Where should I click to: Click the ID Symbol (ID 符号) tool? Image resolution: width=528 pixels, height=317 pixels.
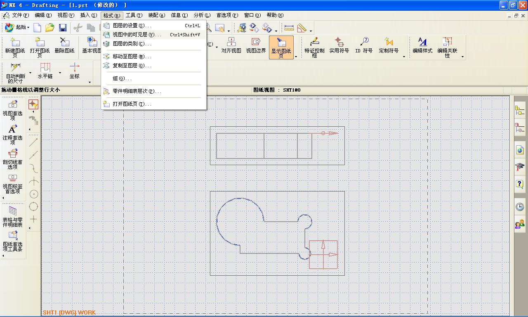[x=364, y=45]
